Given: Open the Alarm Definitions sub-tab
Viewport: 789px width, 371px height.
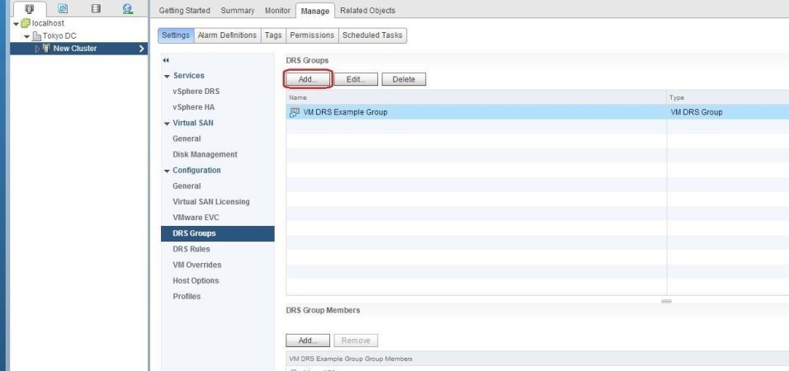Looking at the screenshot, I should 227,35.
